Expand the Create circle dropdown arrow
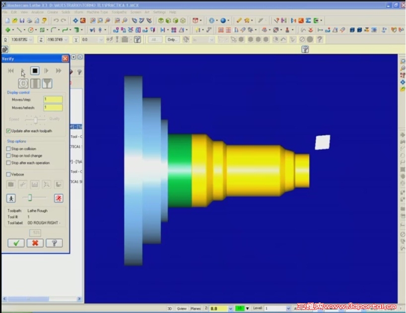 [36, 30]
